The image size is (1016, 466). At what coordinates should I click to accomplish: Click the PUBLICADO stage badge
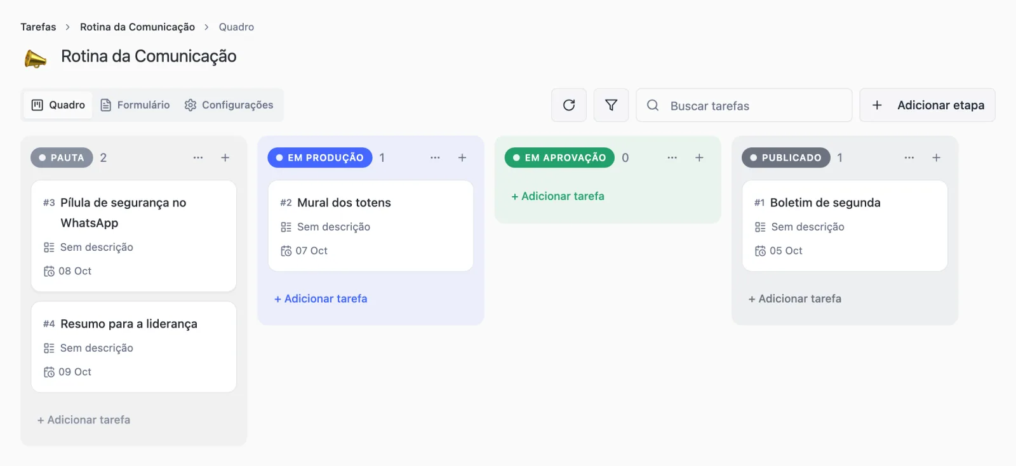786,157
